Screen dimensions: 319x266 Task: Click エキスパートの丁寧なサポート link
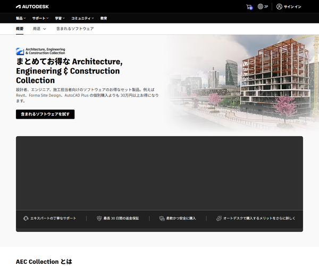(53, 218)
